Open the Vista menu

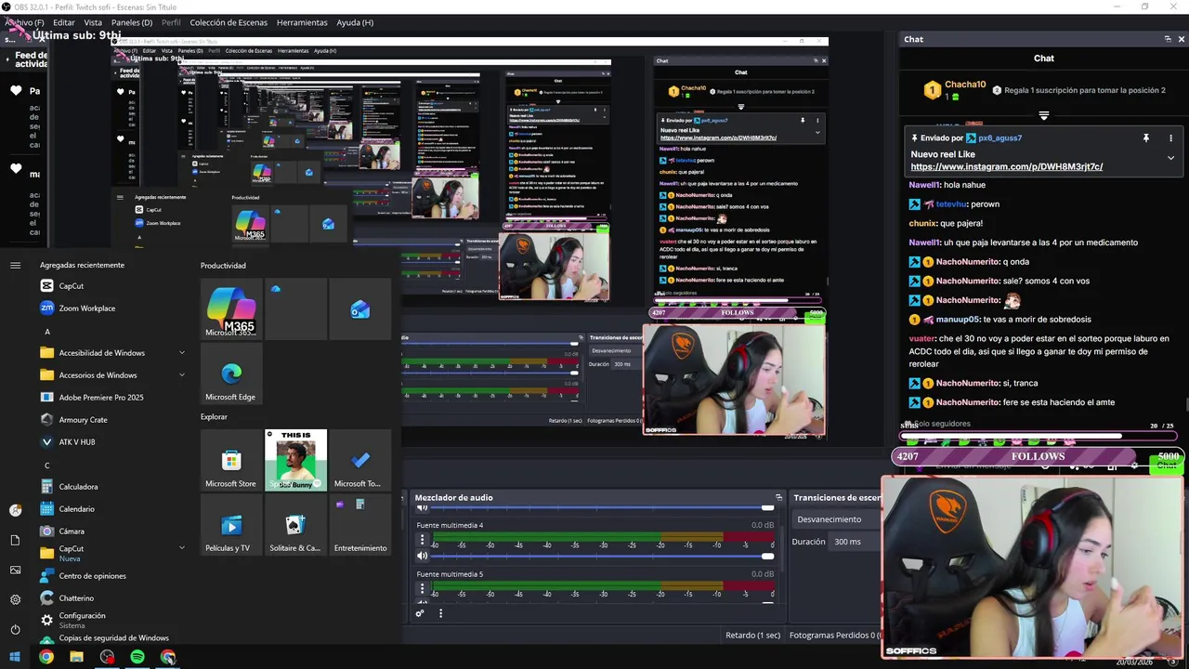point(93,22)
